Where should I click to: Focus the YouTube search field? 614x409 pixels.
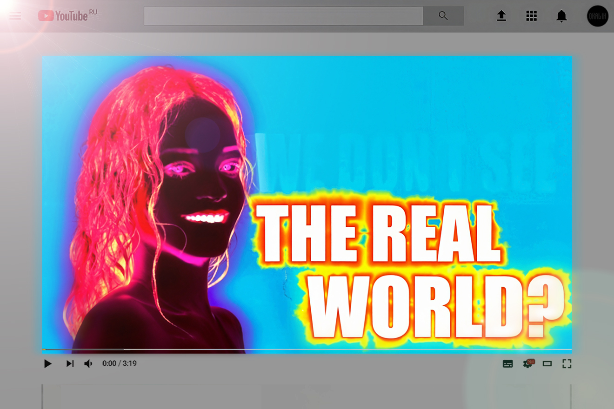tap(284, 16)
